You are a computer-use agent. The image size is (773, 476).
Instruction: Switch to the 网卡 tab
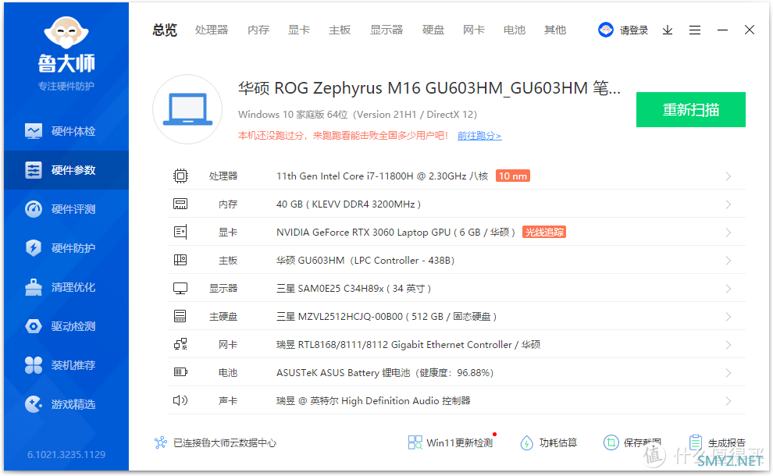click(474, 30)
